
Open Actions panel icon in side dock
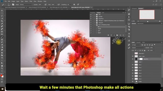(129, 17)
